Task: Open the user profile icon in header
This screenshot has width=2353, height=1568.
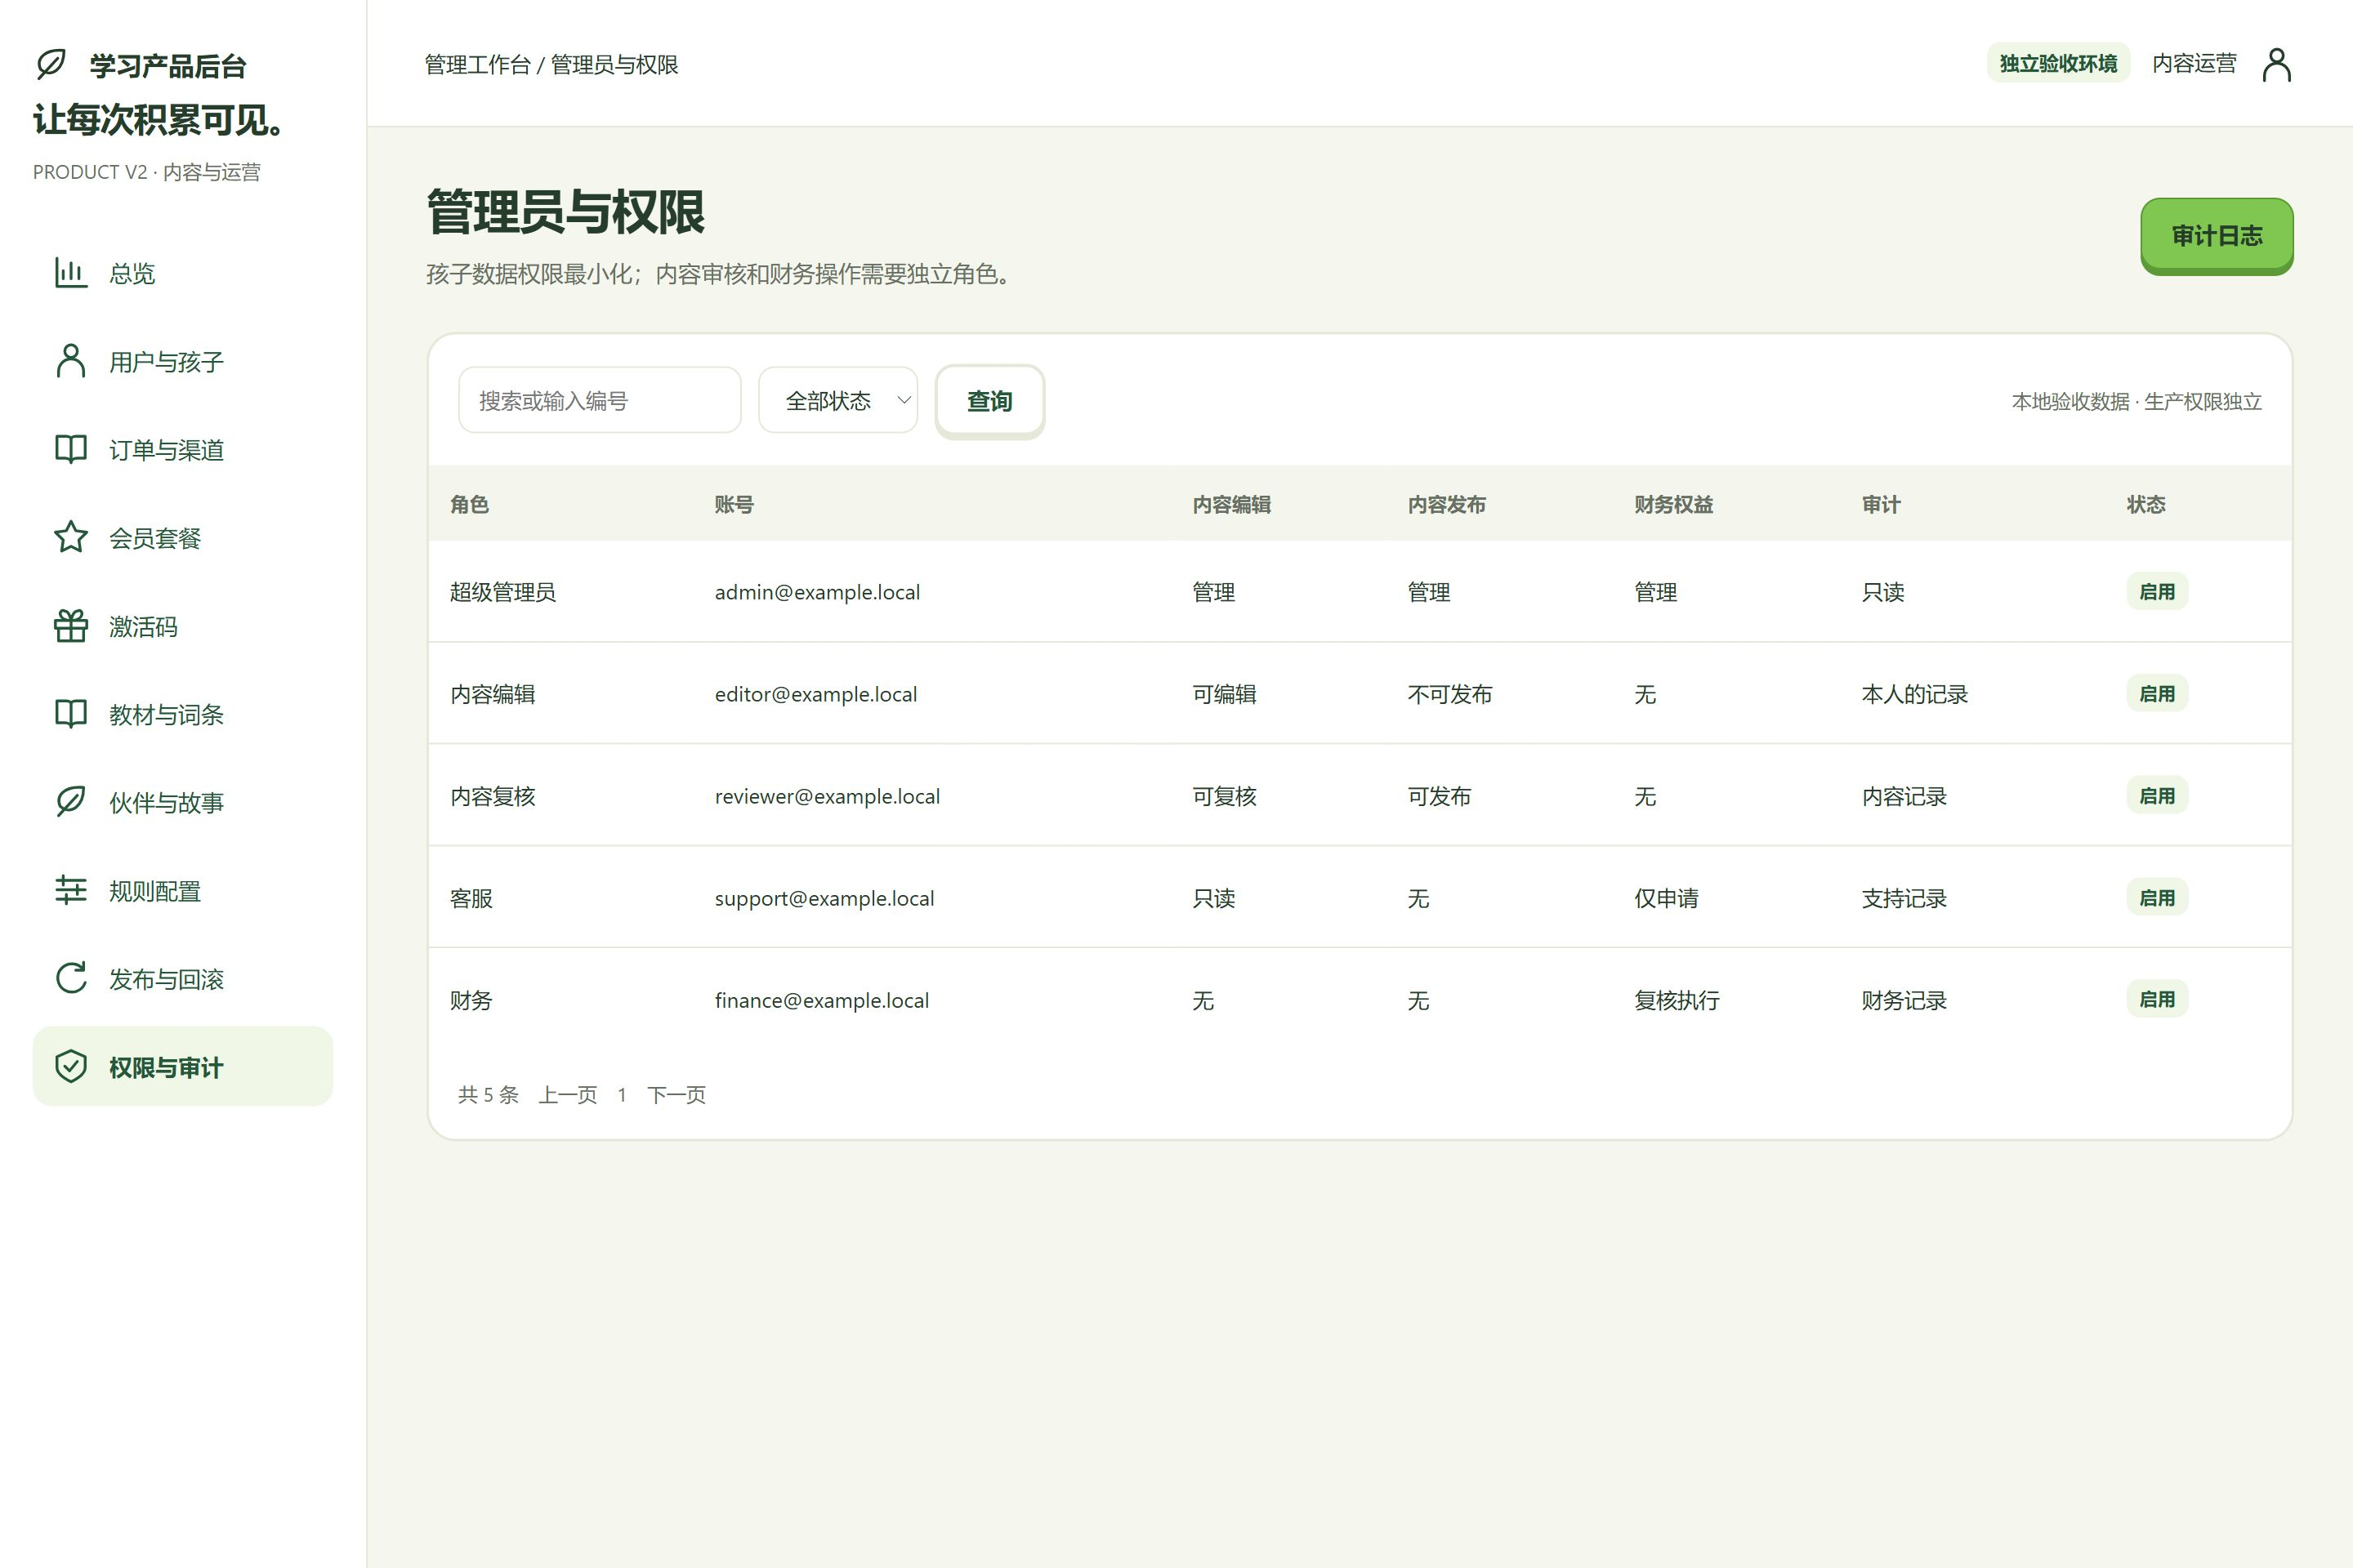Action: [x=2276, y=64]
